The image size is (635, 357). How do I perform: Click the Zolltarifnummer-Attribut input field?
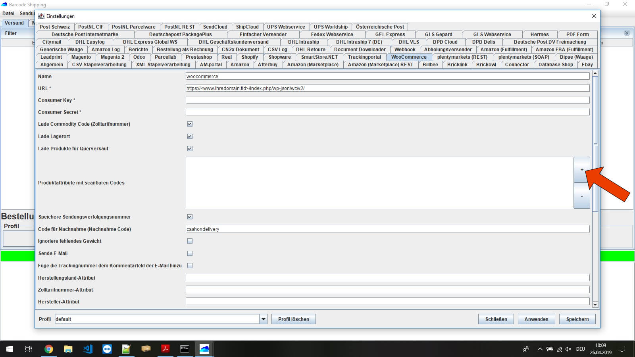(x=387, y=290)
